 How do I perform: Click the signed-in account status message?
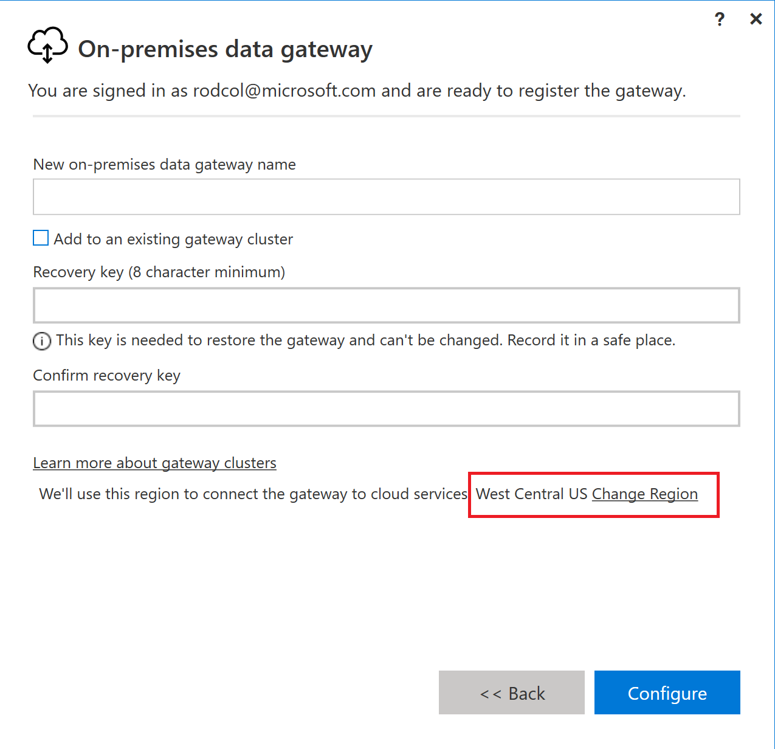click(x=357, y=91)
